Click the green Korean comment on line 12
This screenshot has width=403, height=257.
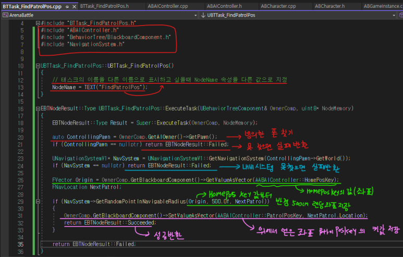(x=169, y=80)
